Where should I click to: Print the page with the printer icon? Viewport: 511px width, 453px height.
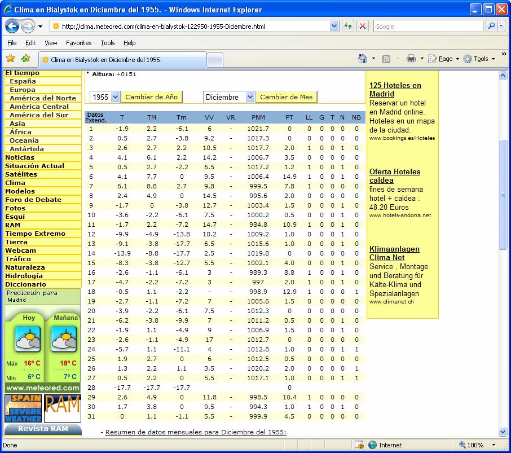click(411, 59)
